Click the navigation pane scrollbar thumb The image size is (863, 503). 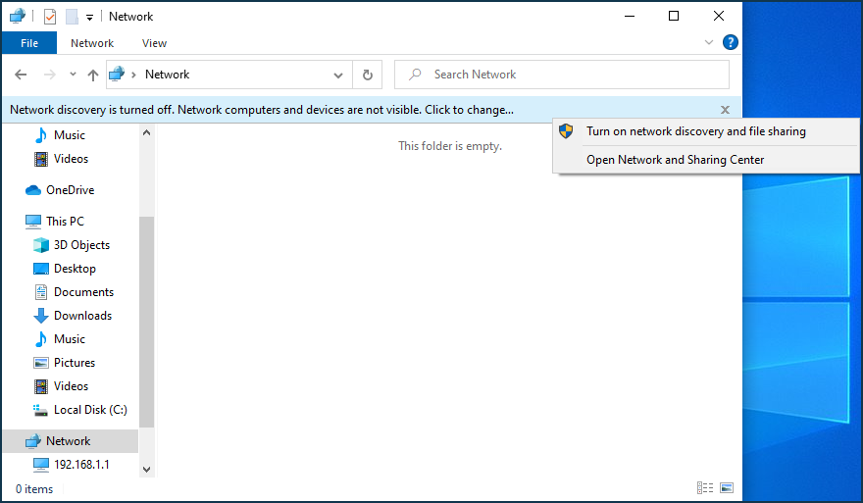click(x=146, y=322)
